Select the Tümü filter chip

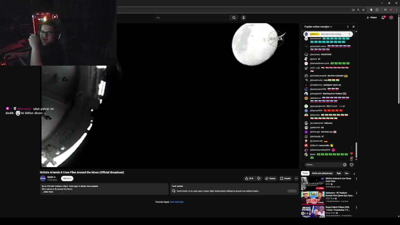coord(305,173)
